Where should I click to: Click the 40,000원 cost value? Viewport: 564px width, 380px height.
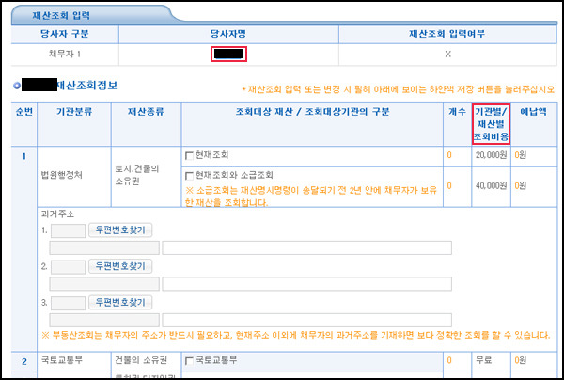[x=491, y=186]
